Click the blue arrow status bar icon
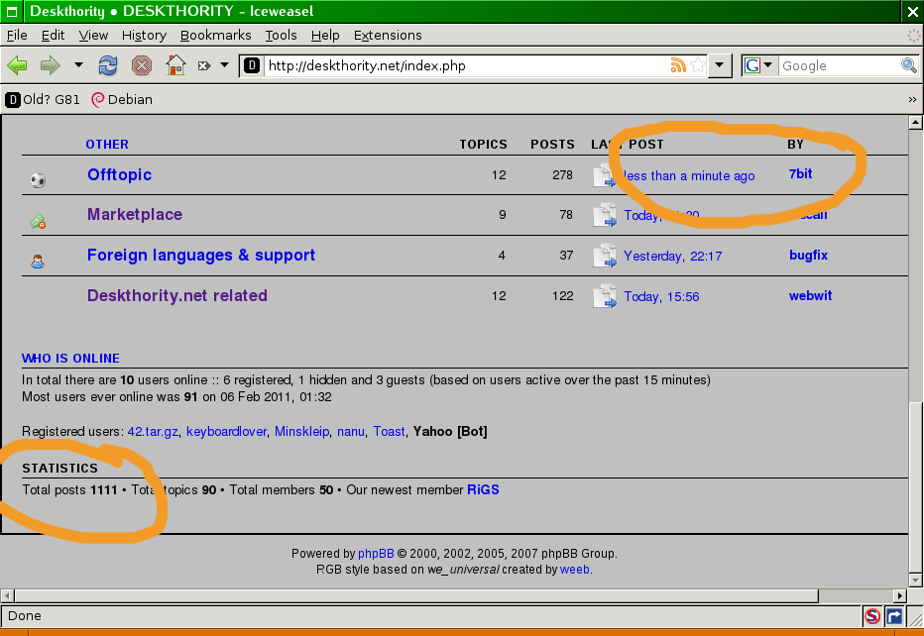924x636 pixels. coord(893,616)
